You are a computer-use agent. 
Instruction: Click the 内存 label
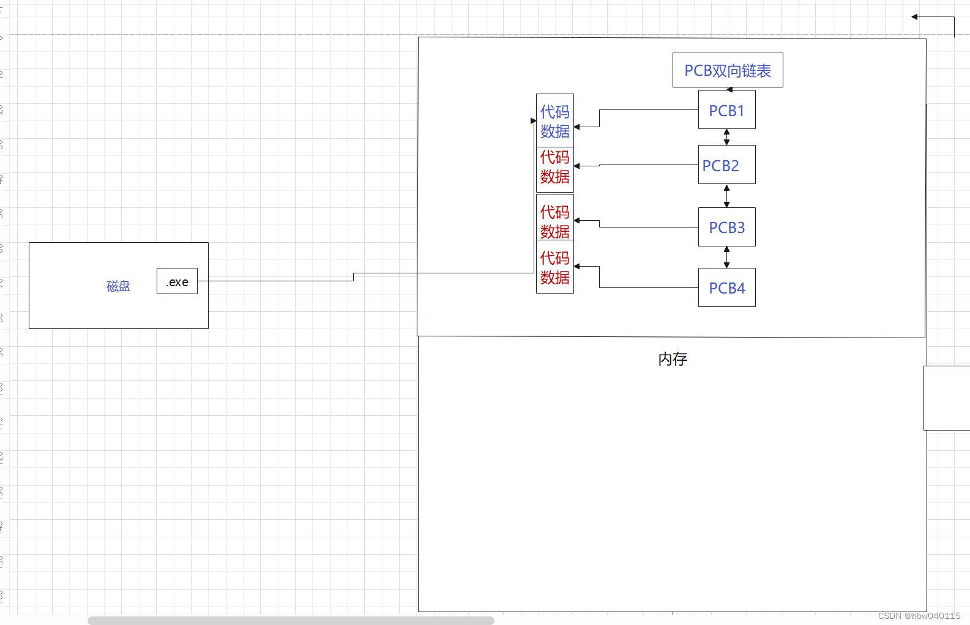[673, 359]
